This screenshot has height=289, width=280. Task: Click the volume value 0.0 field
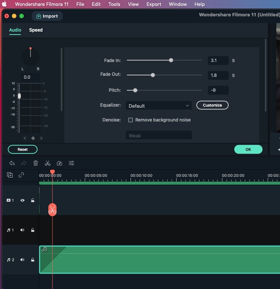pos(30,77)
